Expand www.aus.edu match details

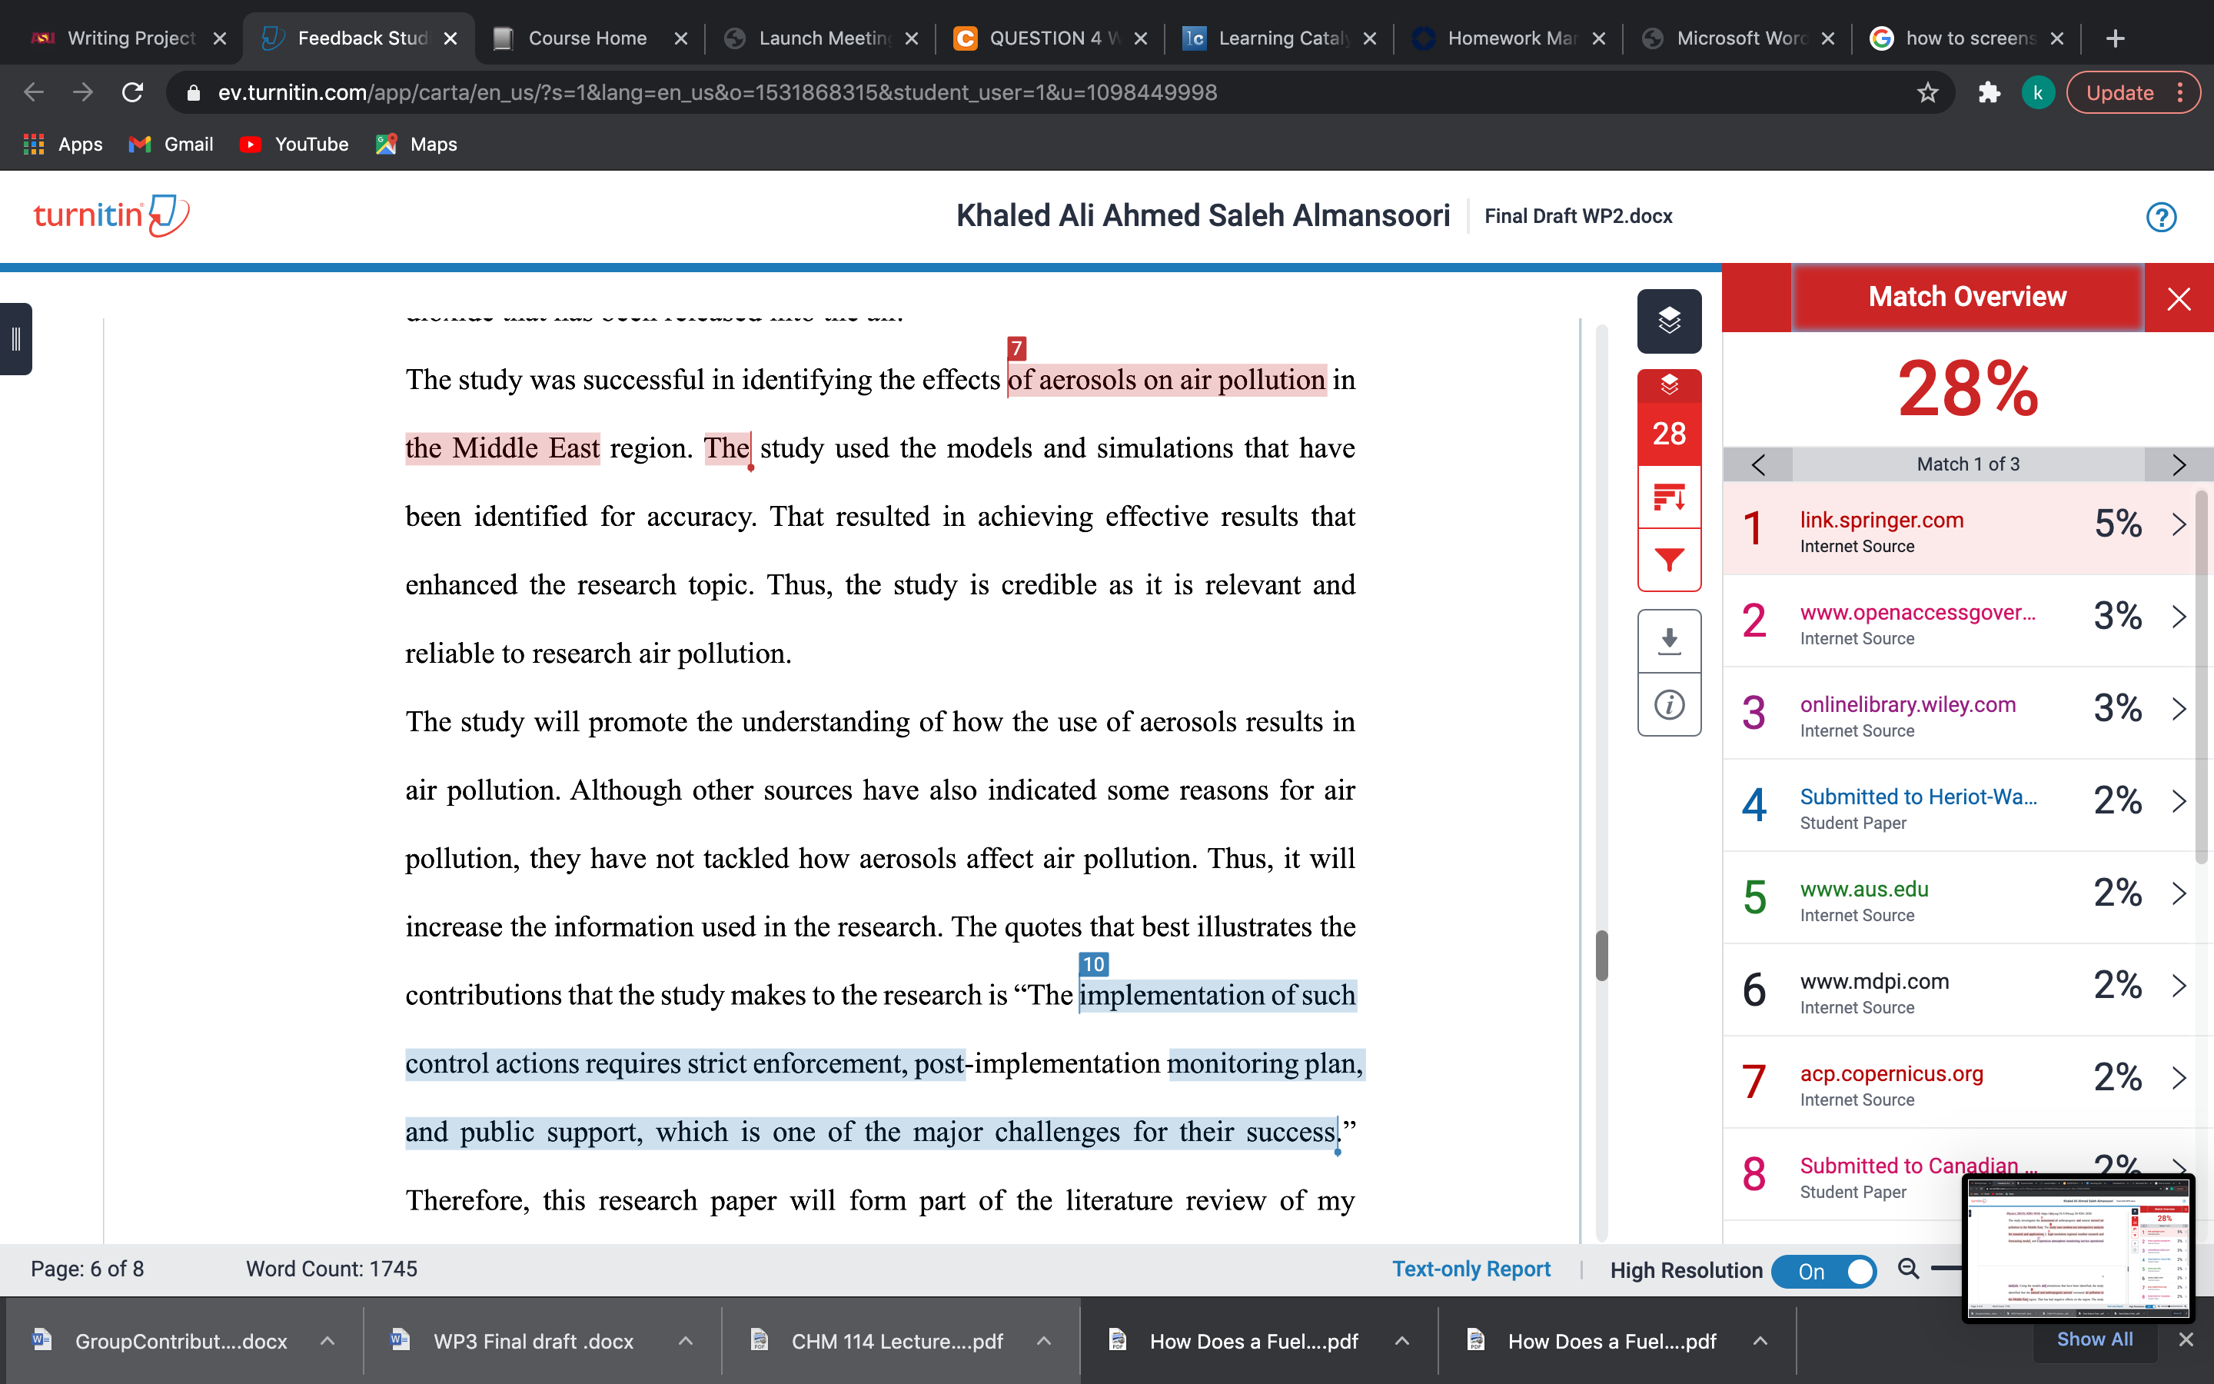point(2179,893)
